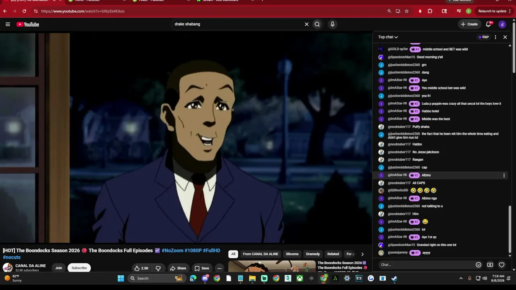
Task: Open File Explorer from the taskbar
Action: click(x=252, y=278)
